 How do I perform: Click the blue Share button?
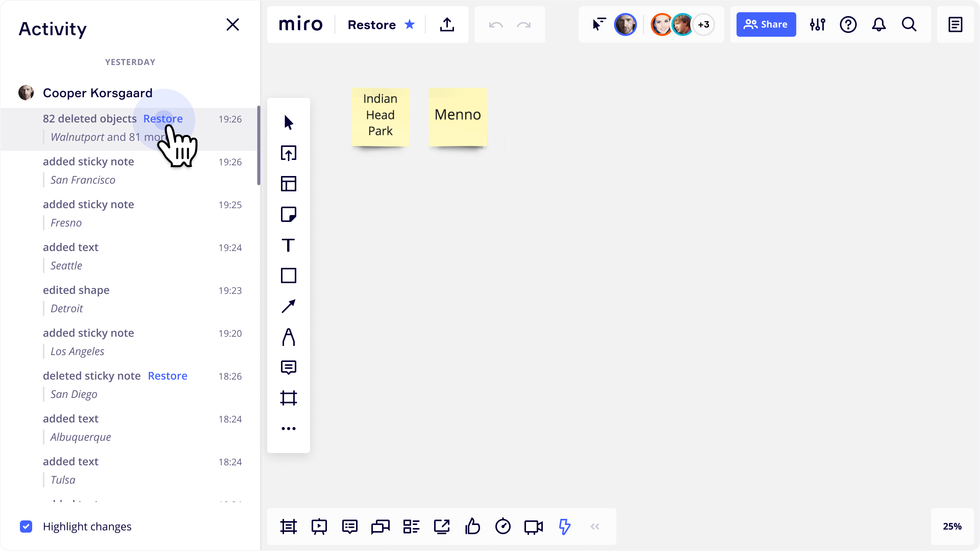766,24
